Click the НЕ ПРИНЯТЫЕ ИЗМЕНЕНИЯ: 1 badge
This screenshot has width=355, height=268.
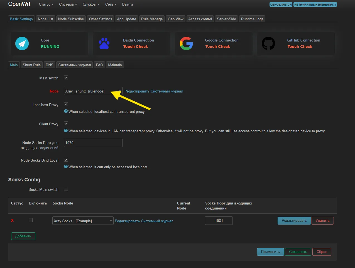tap(315, 4)
